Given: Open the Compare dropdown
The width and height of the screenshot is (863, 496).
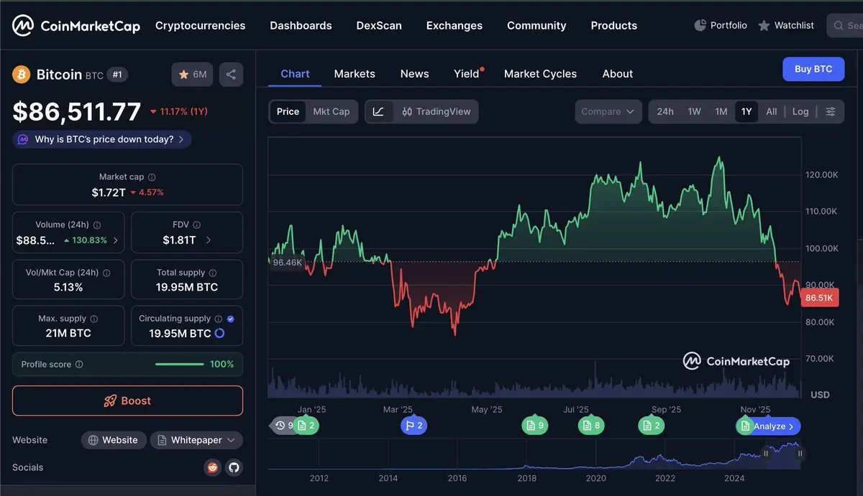Looking at the screenshot, I should point(608,111).
